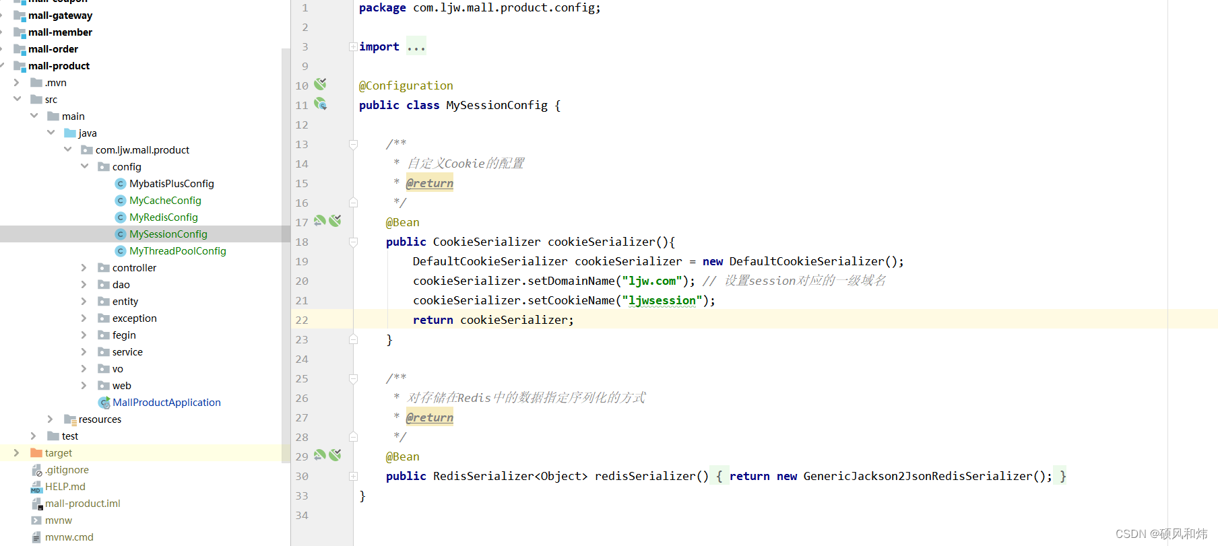Screen dimensions: 1218x546
Task: Open MyRedisConfig in the project tree
Action: (x=164, y=217)
